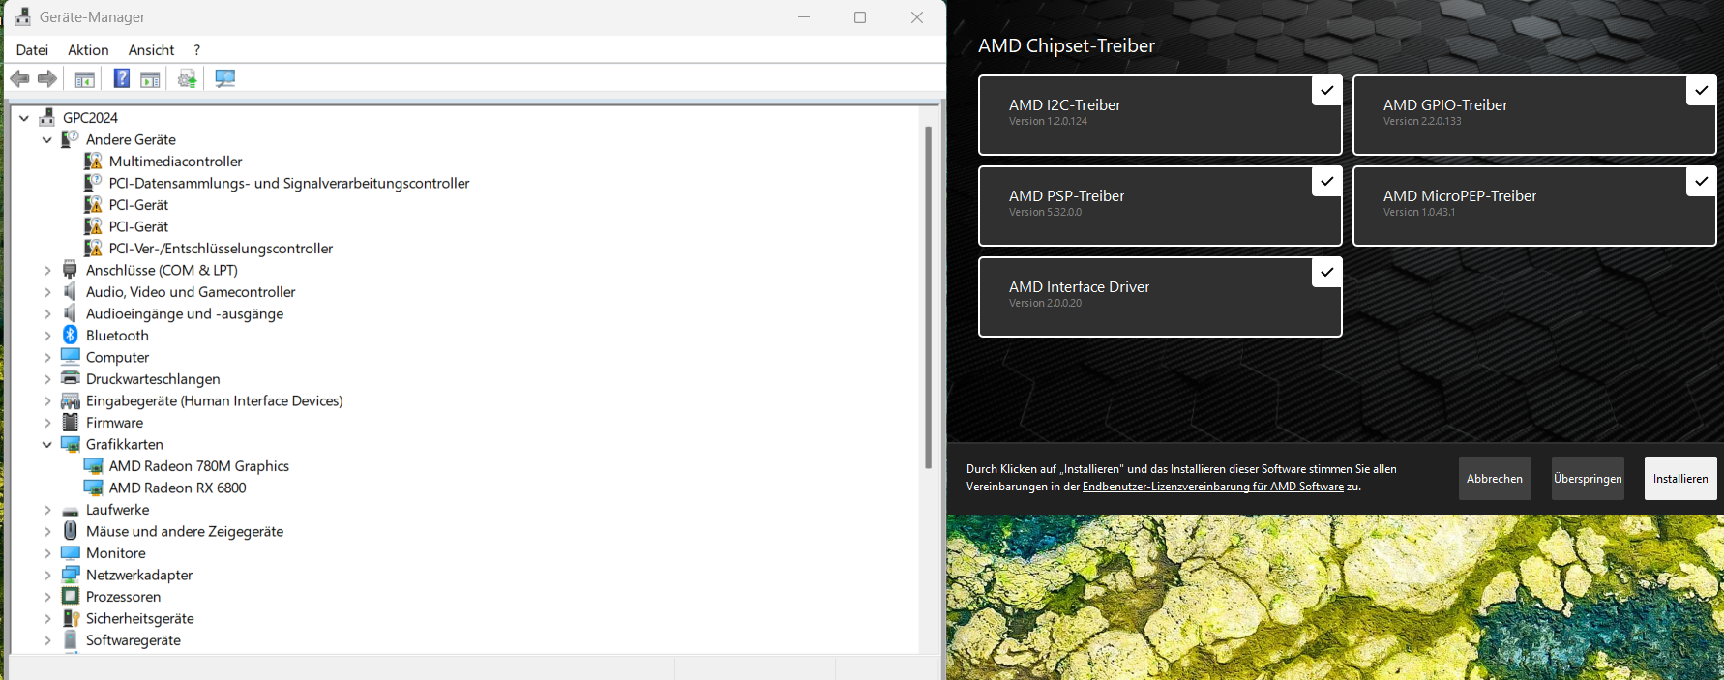Expand the Softwaregeräte category

pyautogui.click(x=47, y=640)
